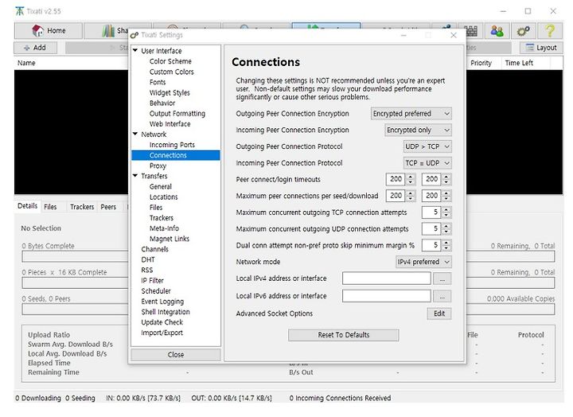
Task: Select the Connections tree item
Action: [176, 155]
